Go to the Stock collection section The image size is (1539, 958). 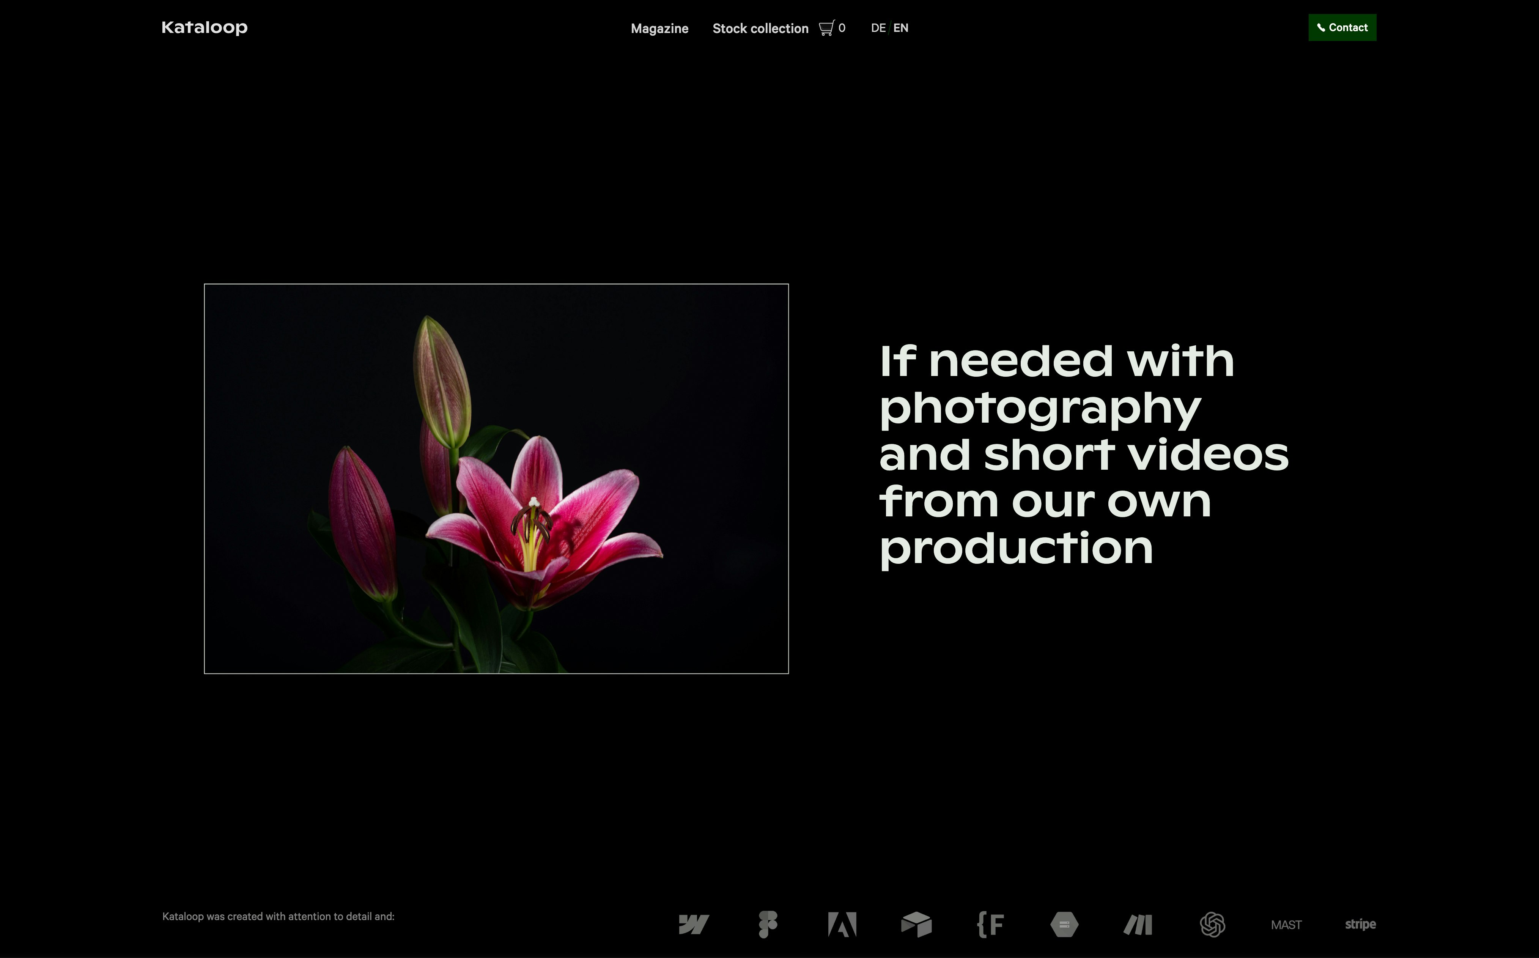[x=760, y=28]
